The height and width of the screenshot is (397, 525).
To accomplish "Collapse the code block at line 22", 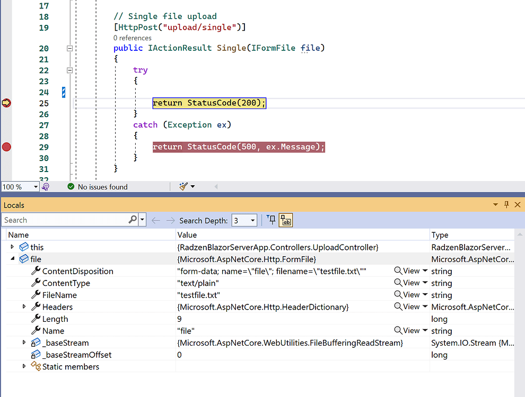I will 69,70.
